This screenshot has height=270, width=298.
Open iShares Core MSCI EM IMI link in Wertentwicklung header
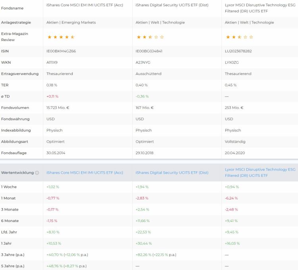tap(85, 172)
